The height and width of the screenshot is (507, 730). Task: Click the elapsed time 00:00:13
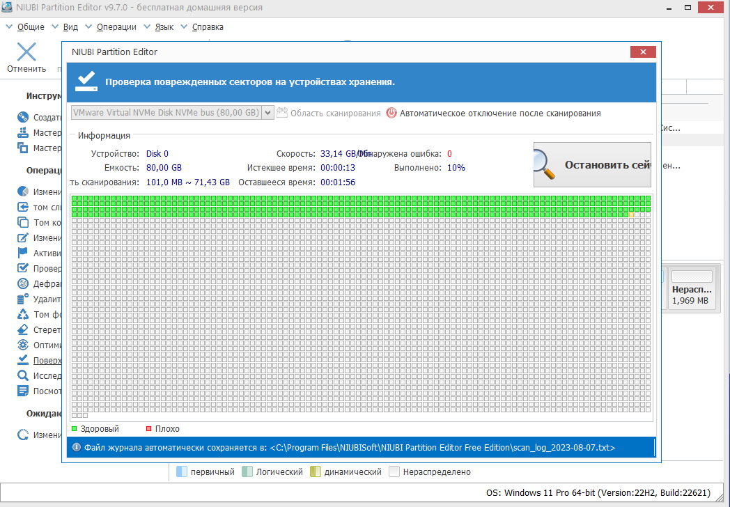(x=338, y=168)
